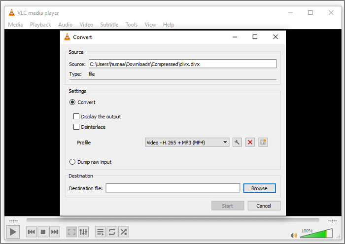Choose the Dump raw input option
Viewport: 345px width, 244px height.
coord(72,162)
